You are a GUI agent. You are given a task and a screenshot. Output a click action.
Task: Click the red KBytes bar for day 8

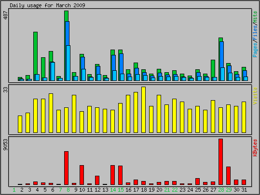[x=67, y=168]
